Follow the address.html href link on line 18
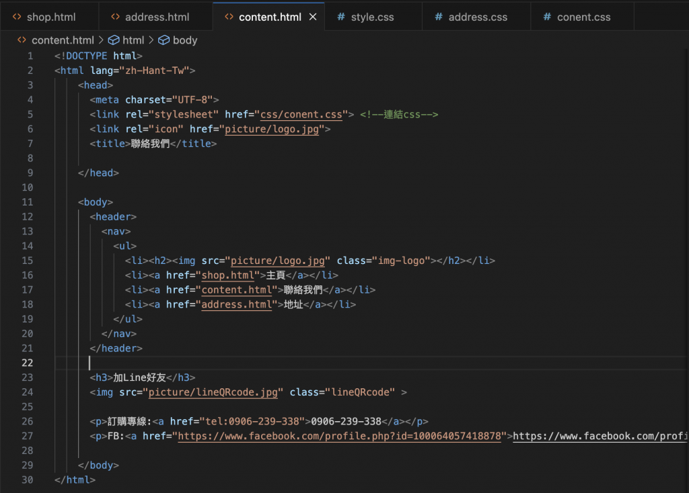 tap(236, 304)
